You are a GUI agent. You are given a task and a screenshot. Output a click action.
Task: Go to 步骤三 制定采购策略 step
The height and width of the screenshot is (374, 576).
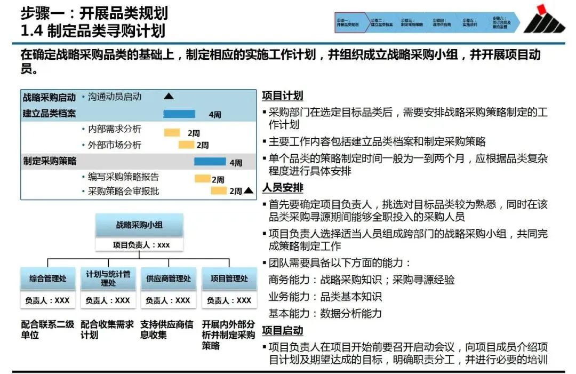(411, 22)
